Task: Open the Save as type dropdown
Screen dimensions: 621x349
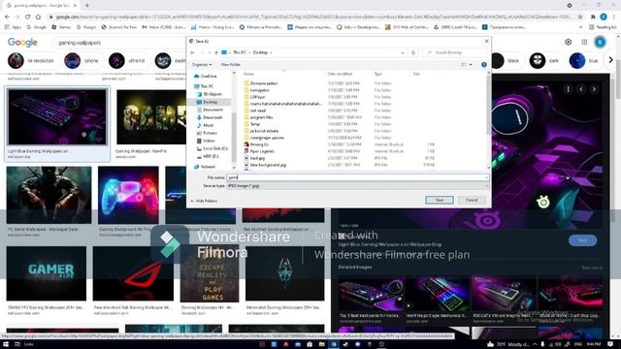Action: coord(357,185)
